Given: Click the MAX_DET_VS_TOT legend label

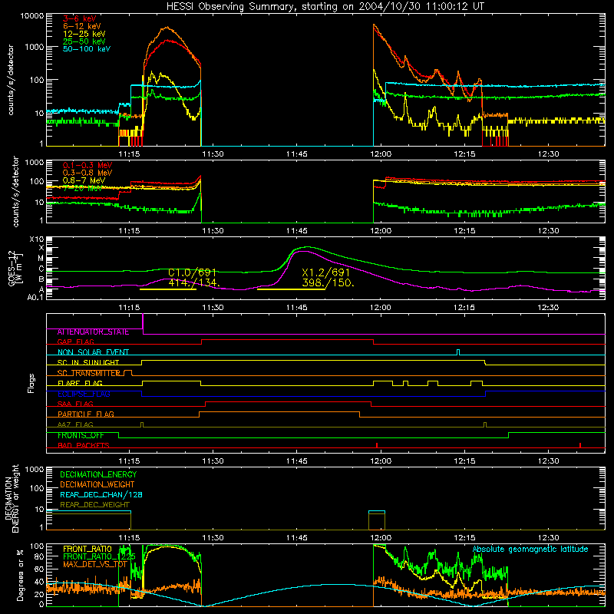Looking at the screenshot, I should pyautogui.click(x=95, y=564).
